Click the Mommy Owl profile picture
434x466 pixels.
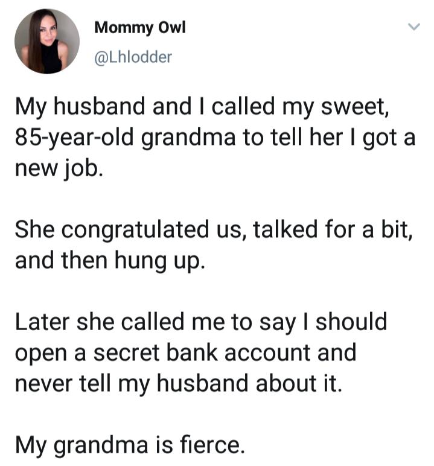pyautogui.click(x=46, y=42)
